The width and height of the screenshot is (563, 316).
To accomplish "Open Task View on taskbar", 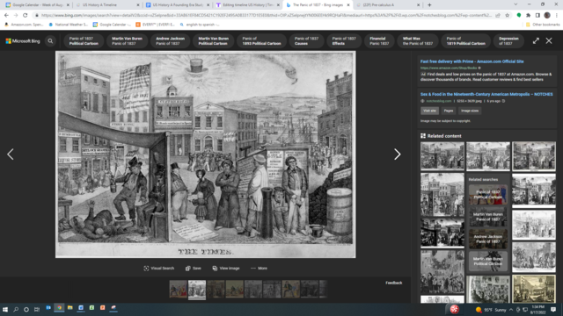I will coord(37,309).
